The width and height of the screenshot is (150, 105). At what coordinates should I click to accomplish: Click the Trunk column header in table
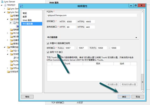pyautogui.click(x=67, y=64)
